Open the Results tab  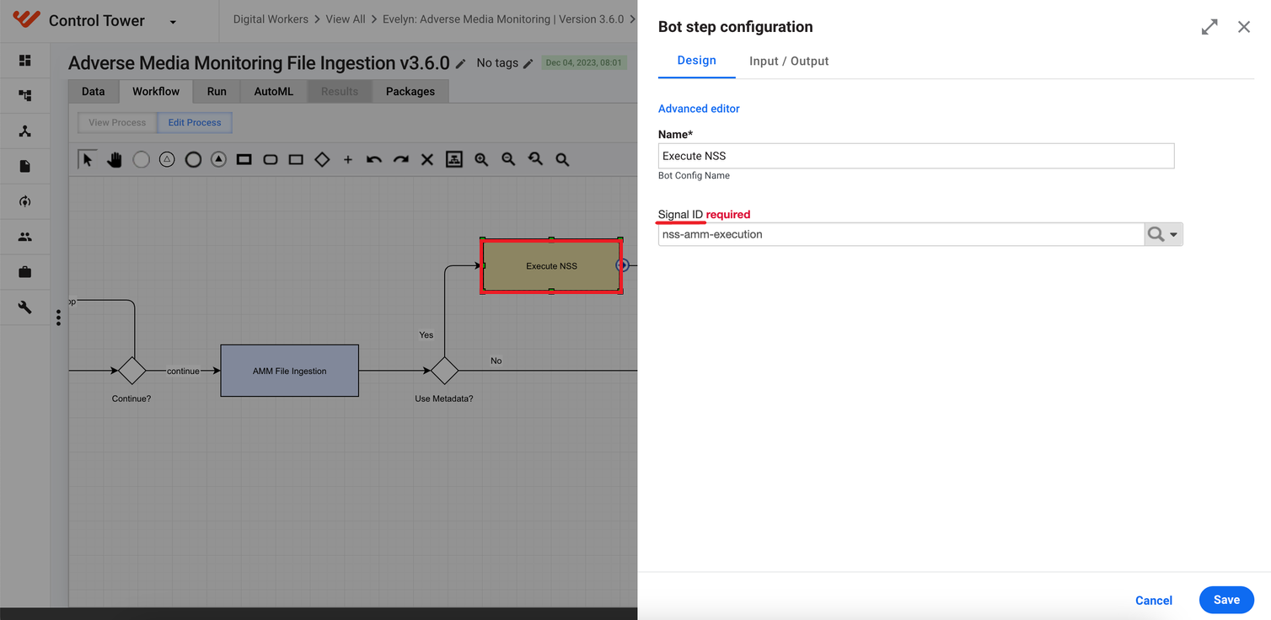pyautogui.click(x=340, y=91)
